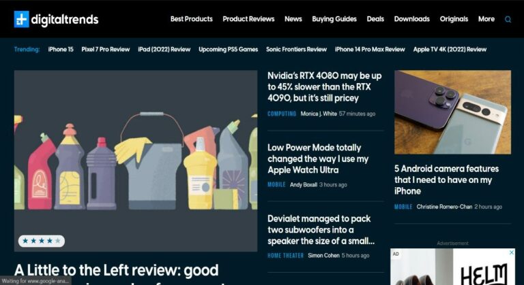Read the Devialet two subwoofers article

point(321,230)
